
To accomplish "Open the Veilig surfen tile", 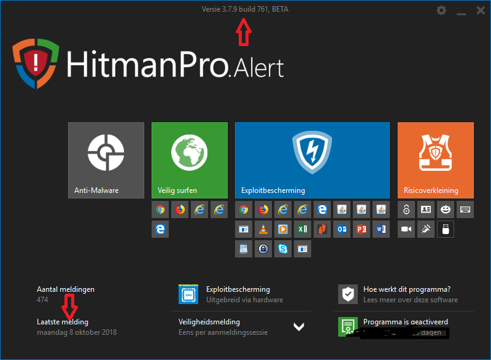I will tap(190, 160).
